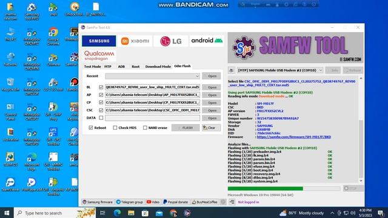Viewport: 388px width, 218px height.
Task: Switch to the Test Mode tab
Action: (x=92, y=67)
